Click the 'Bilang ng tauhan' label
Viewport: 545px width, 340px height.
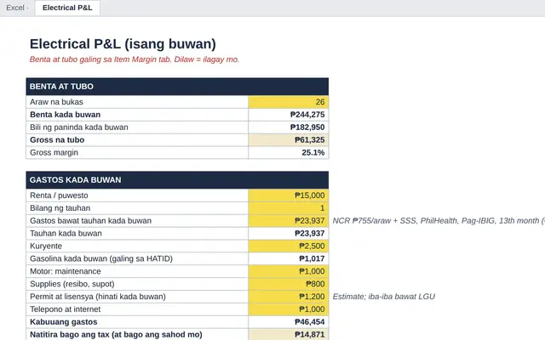click(x=60, y=208)
